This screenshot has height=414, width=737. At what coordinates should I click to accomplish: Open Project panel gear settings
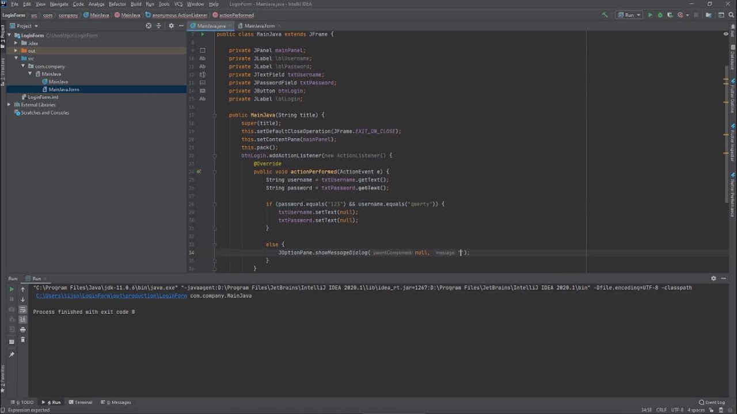pos(171,26)
